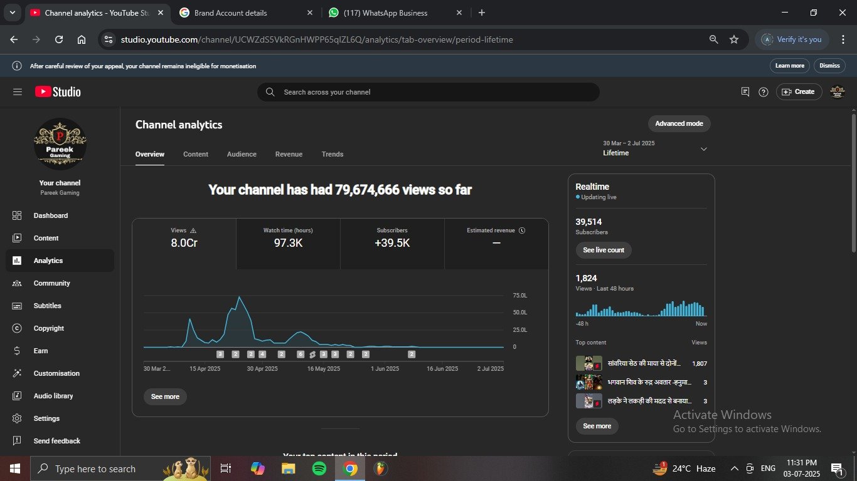The image size is (857, 481).
Task: Click Learn more in the monetisation banner
Action: [x=789, y=66]
